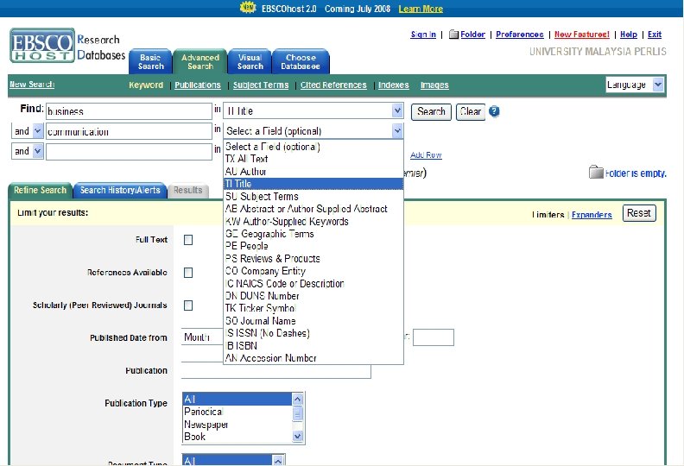Collapse the 'Select a Field (optional)' dropdown
The image size is (684, 466).
313,131
